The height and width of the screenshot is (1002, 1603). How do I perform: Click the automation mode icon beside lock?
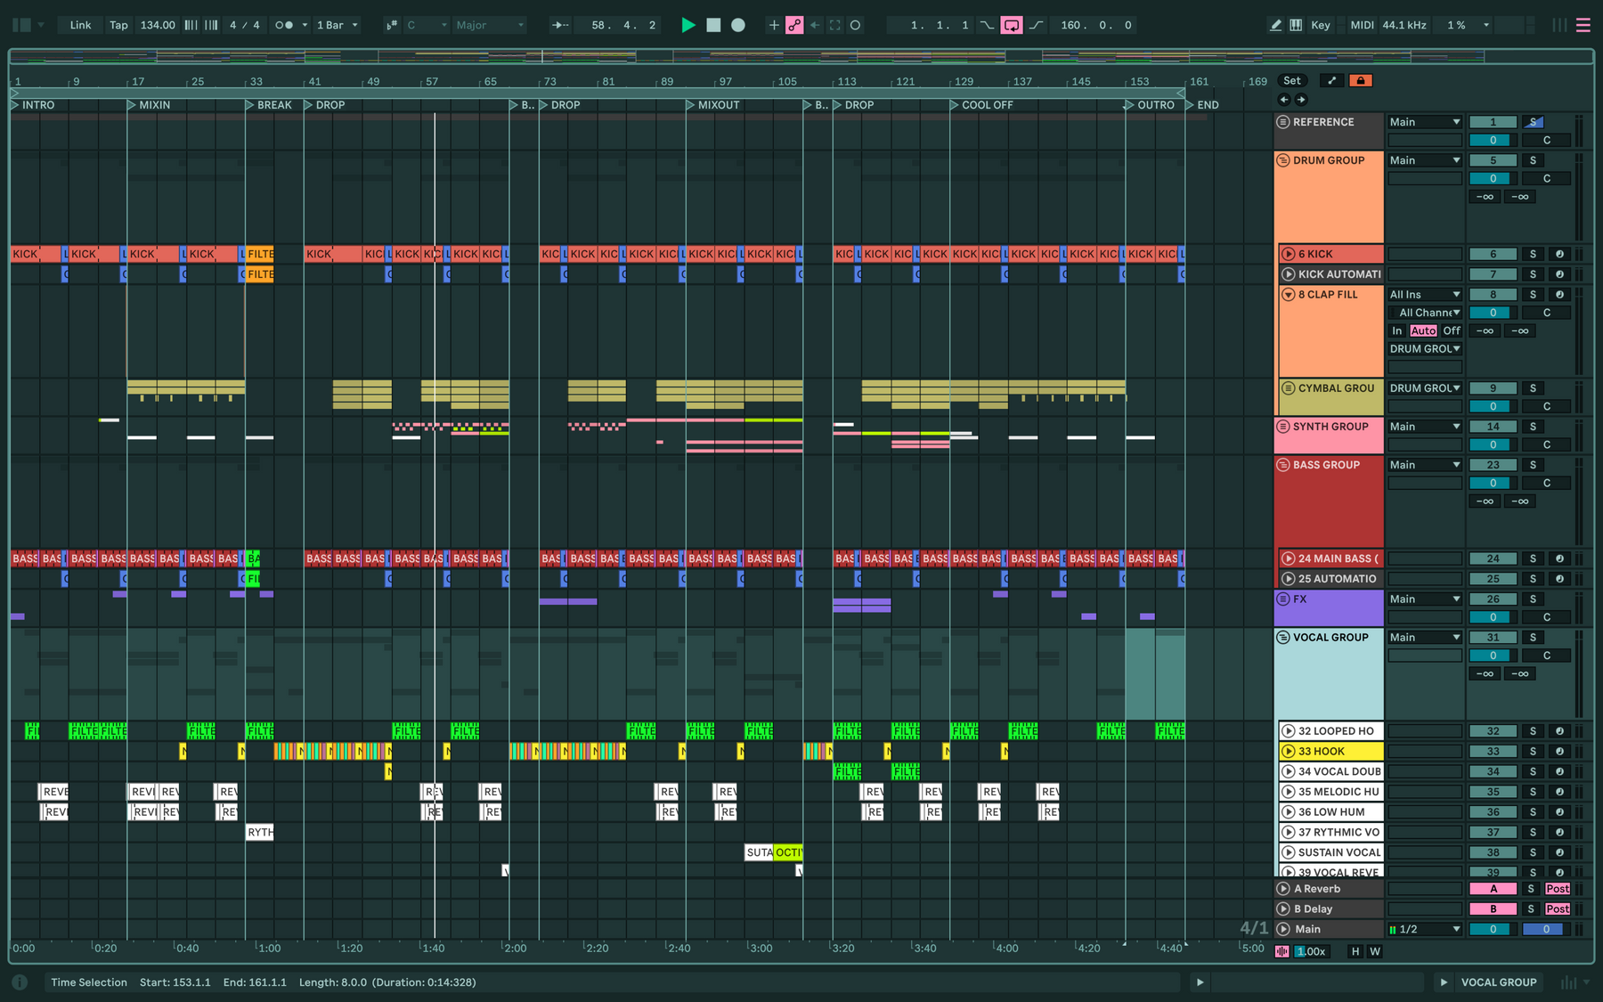click(x=1332, y=80)
